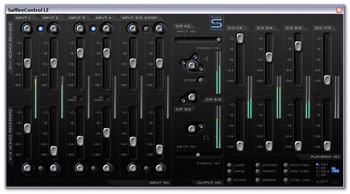The image size is (350, 194).
Task: Toggle AC3 THRU option
Action: tap(285, 165)
